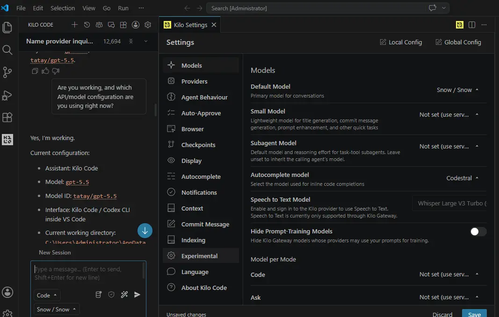Click the auto-approve shield icon in input
Screen dimensions: 499x317
point(111,295)
